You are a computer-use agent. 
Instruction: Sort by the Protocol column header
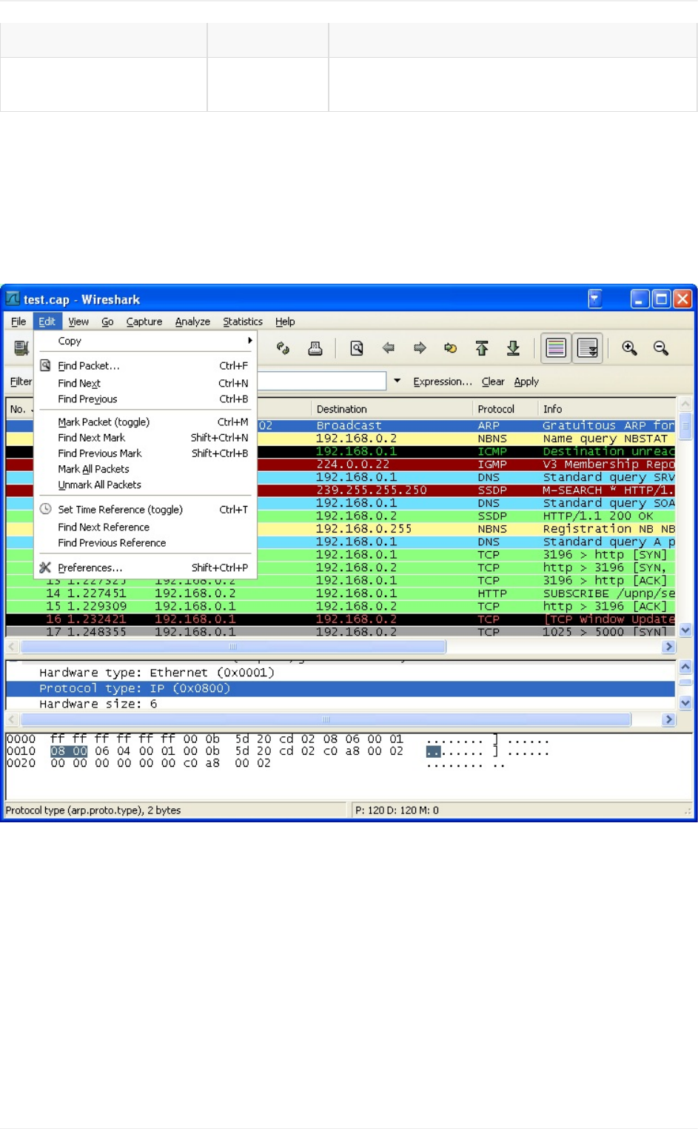(x=505, y=409)
